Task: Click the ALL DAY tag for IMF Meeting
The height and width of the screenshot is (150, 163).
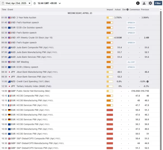Action: (x=131, y=62)
